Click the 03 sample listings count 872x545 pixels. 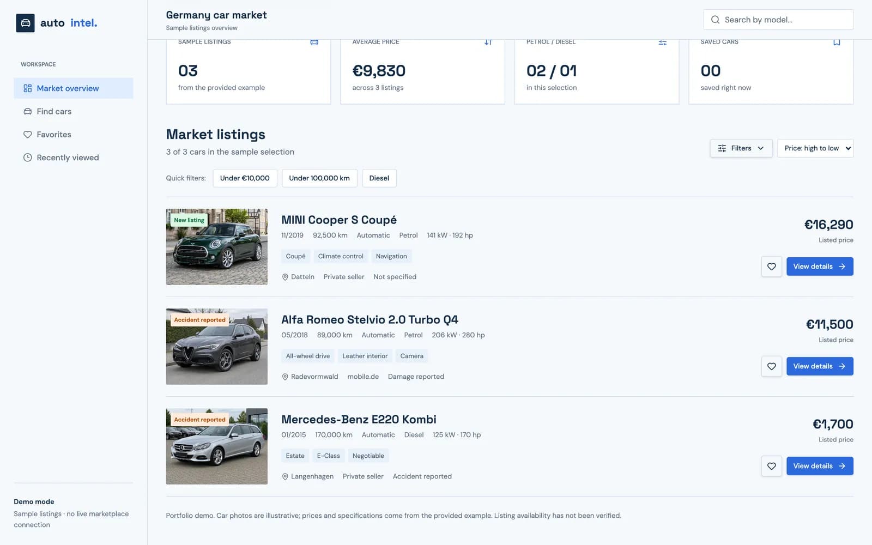point(188,71)
